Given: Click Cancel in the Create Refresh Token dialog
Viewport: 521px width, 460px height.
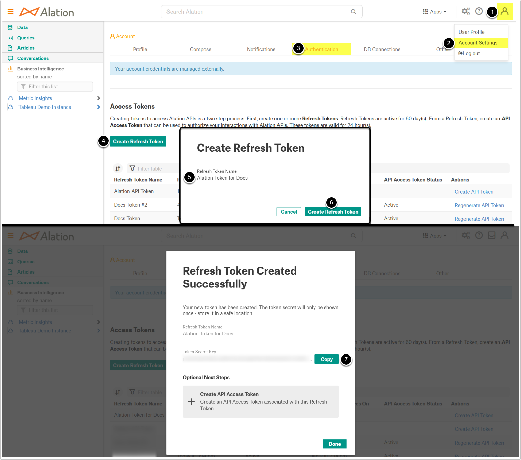Looking at the screenshot, I should click(x=289, y=212).
